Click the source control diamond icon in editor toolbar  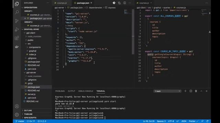(x=114, y=3)
